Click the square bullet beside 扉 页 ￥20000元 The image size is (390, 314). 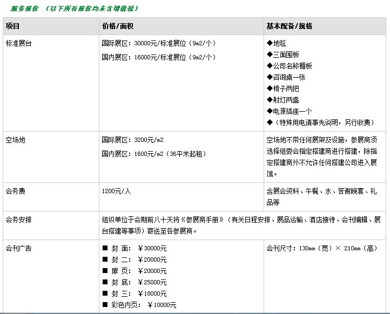point(105,271)
